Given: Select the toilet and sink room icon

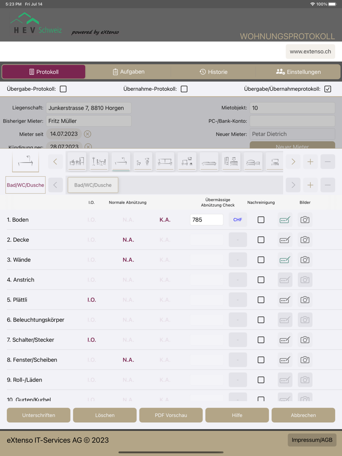Looking at the screenshot, I should pyautogui.click(x=143, y=162).
